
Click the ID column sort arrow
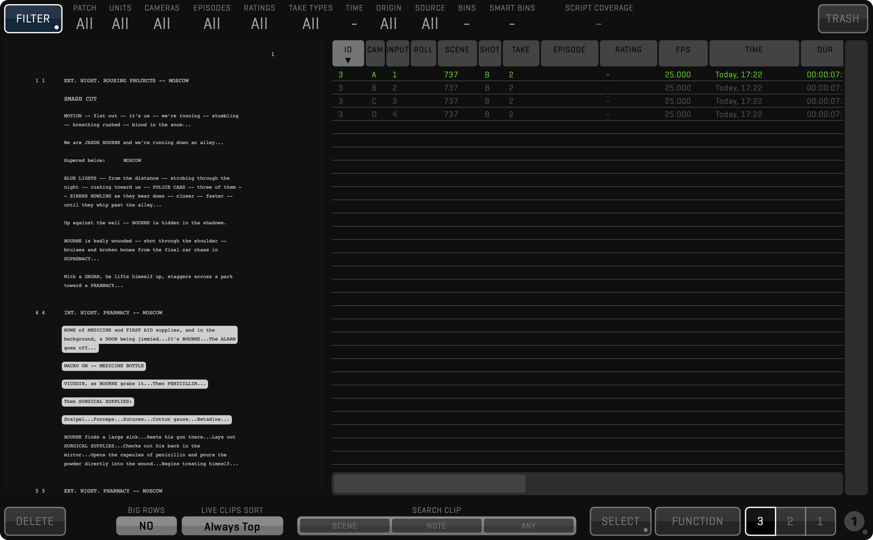click(x=348, y=60)
